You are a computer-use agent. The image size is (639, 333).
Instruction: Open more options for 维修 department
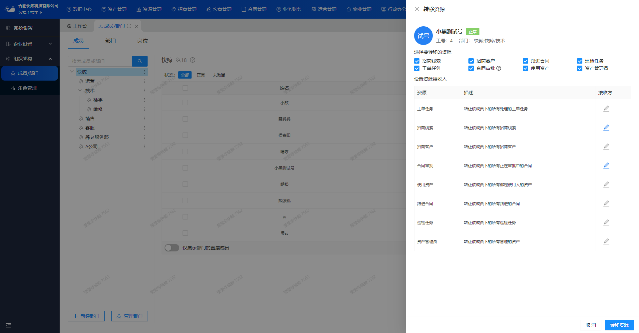(144, 109)
